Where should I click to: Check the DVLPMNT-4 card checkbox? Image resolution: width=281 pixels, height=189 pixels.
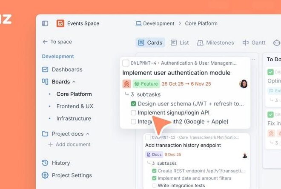(x=126, y=63)
